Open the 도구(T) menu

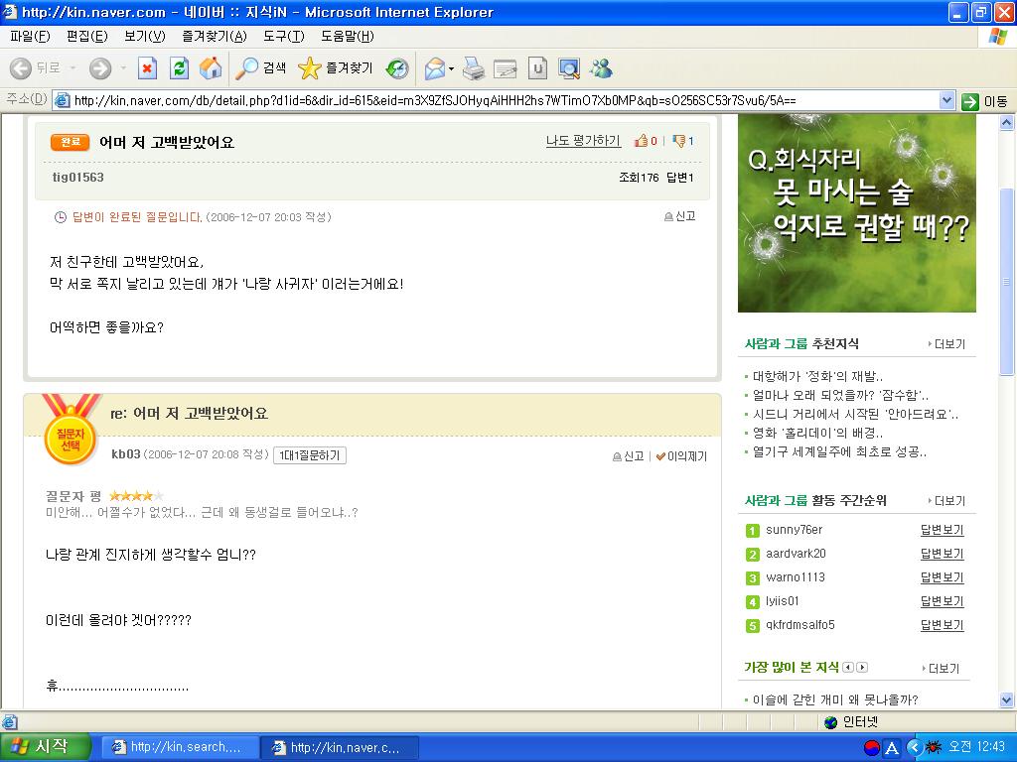pyautogui.click(x=283, y=37)
